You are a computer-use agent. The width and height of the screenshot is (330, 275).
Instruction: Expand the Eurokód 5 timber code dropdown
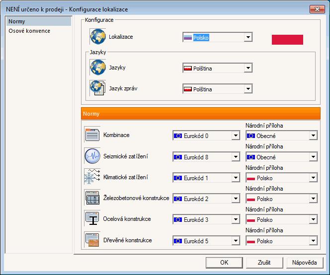[236, 241]
